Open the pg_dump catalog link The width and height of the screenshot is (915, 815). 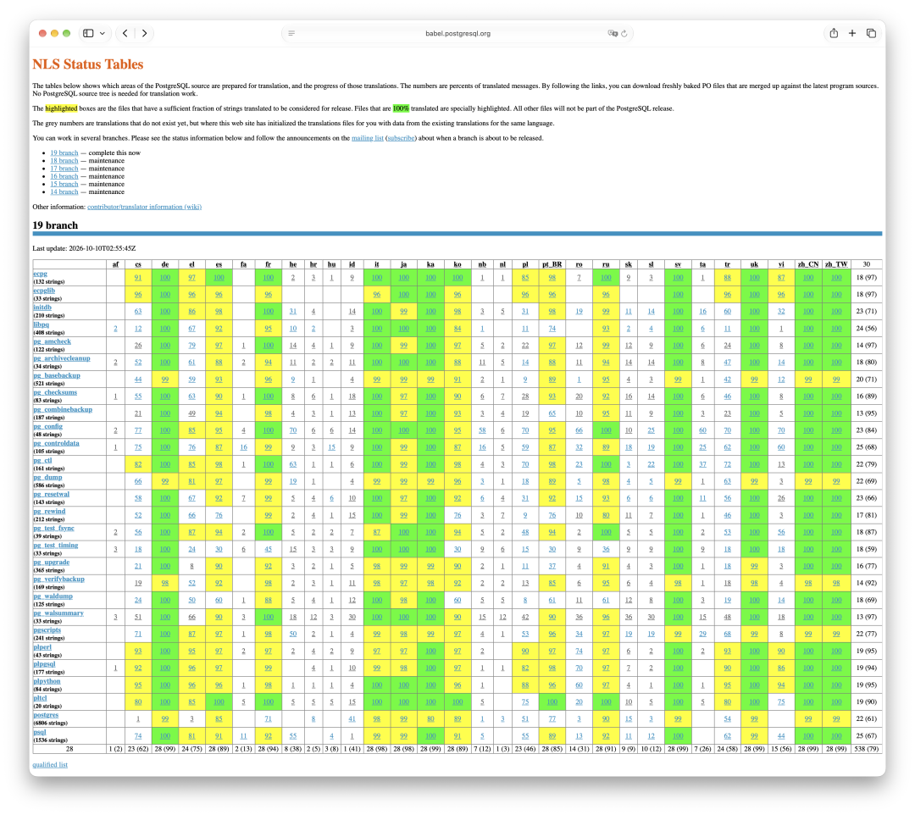[47, 477]
